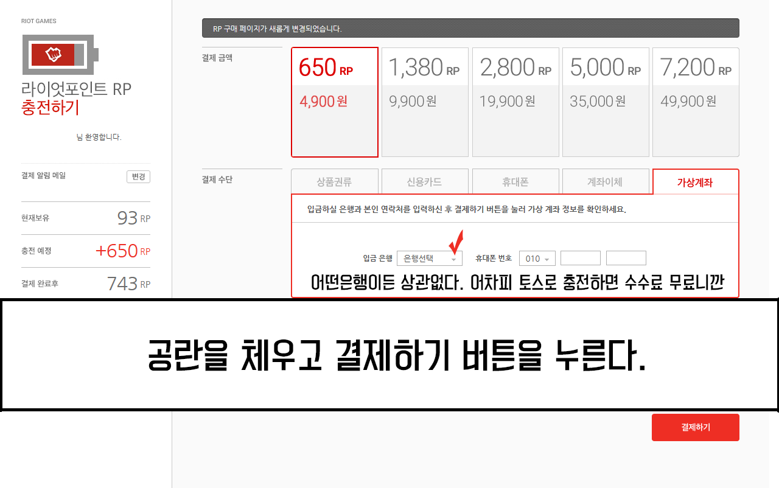This screenshot has width=779, height=488.
Task: Expand the 010 phone prefix dropdown
Action: coord(537,259)
